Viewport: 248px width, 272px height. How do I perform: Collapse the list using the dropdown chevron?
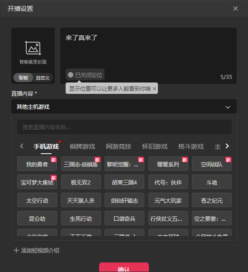[228, 107]
